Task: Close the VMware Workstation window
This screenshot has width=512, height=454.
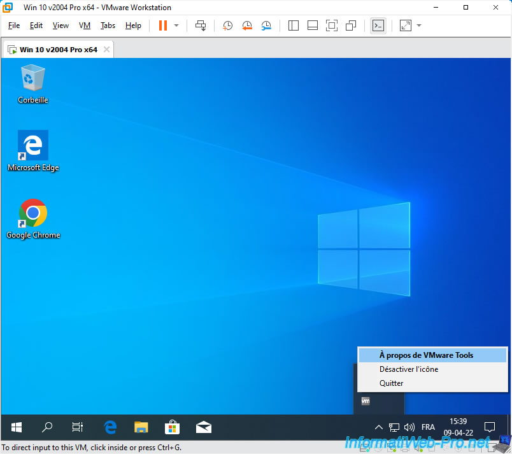Action: point(495,7)
